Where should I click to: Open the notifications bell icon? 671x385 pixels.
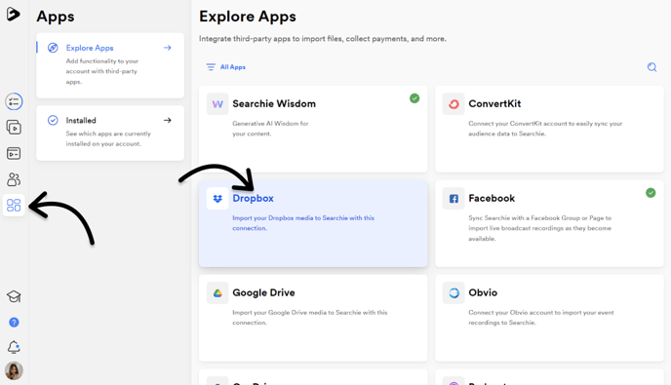pos(14,347)
